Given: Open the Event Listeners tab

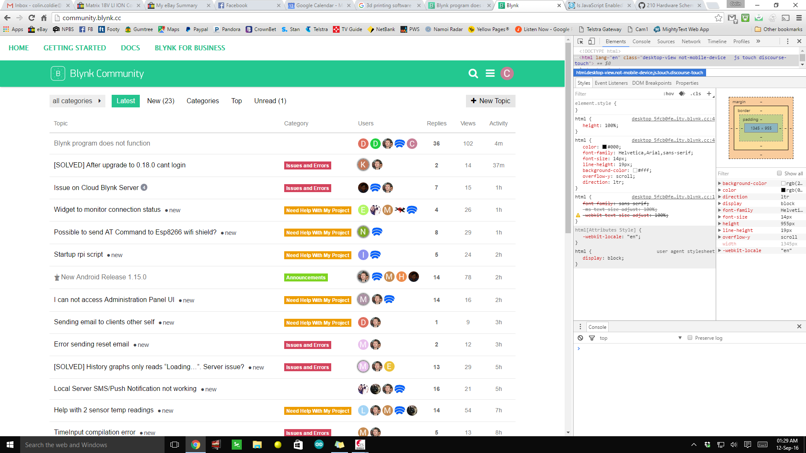Looking at the screenshot, I should 611,83.
